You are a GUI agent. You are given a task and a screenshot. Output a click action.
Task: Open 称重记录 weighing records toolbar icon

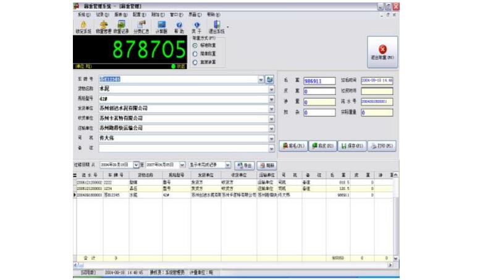pos(121,27)
